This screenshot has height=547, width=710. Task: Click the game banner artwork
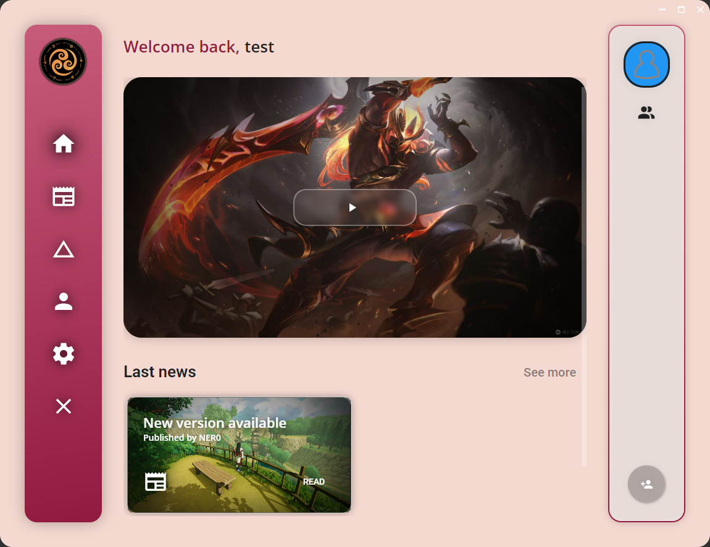tap(354, 207)
